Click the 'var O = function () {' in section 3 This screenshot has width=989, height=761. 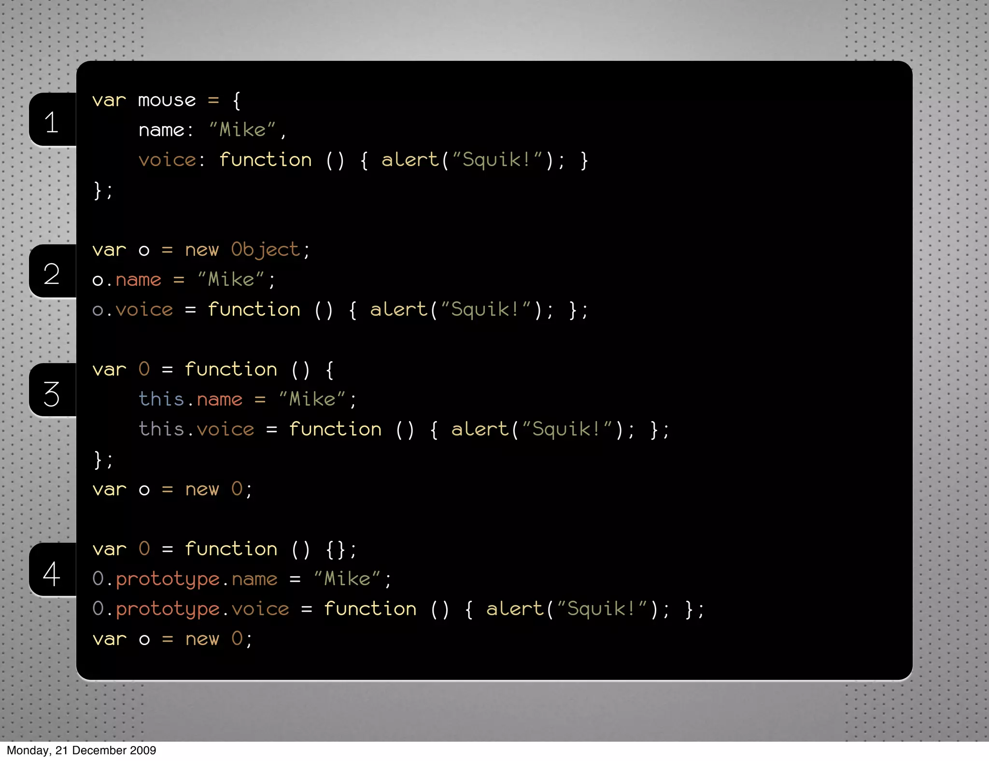pyautogui.click(x=212, y=369)
